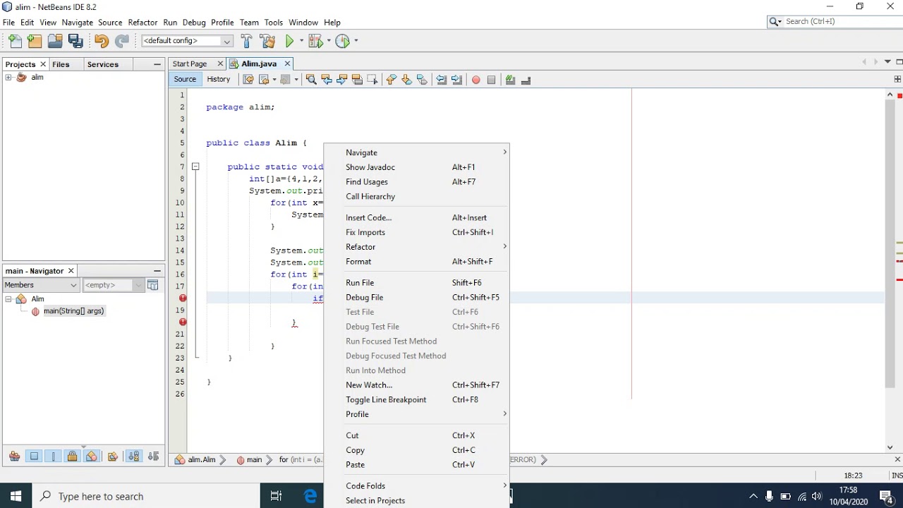The image size is (903, 508).
Task: Switch to the History view button
Action: (218, 79)
